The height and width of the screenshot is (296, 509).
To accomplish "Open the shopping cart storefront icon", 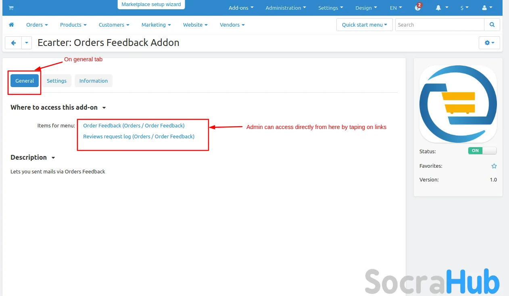I will [11, 8].
